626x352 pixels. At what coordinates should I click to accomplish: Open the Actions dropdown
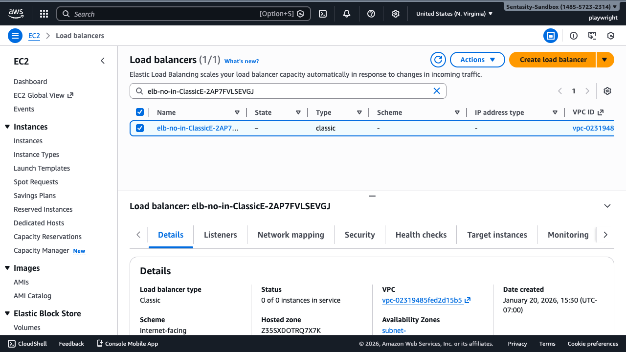point(477,59)
